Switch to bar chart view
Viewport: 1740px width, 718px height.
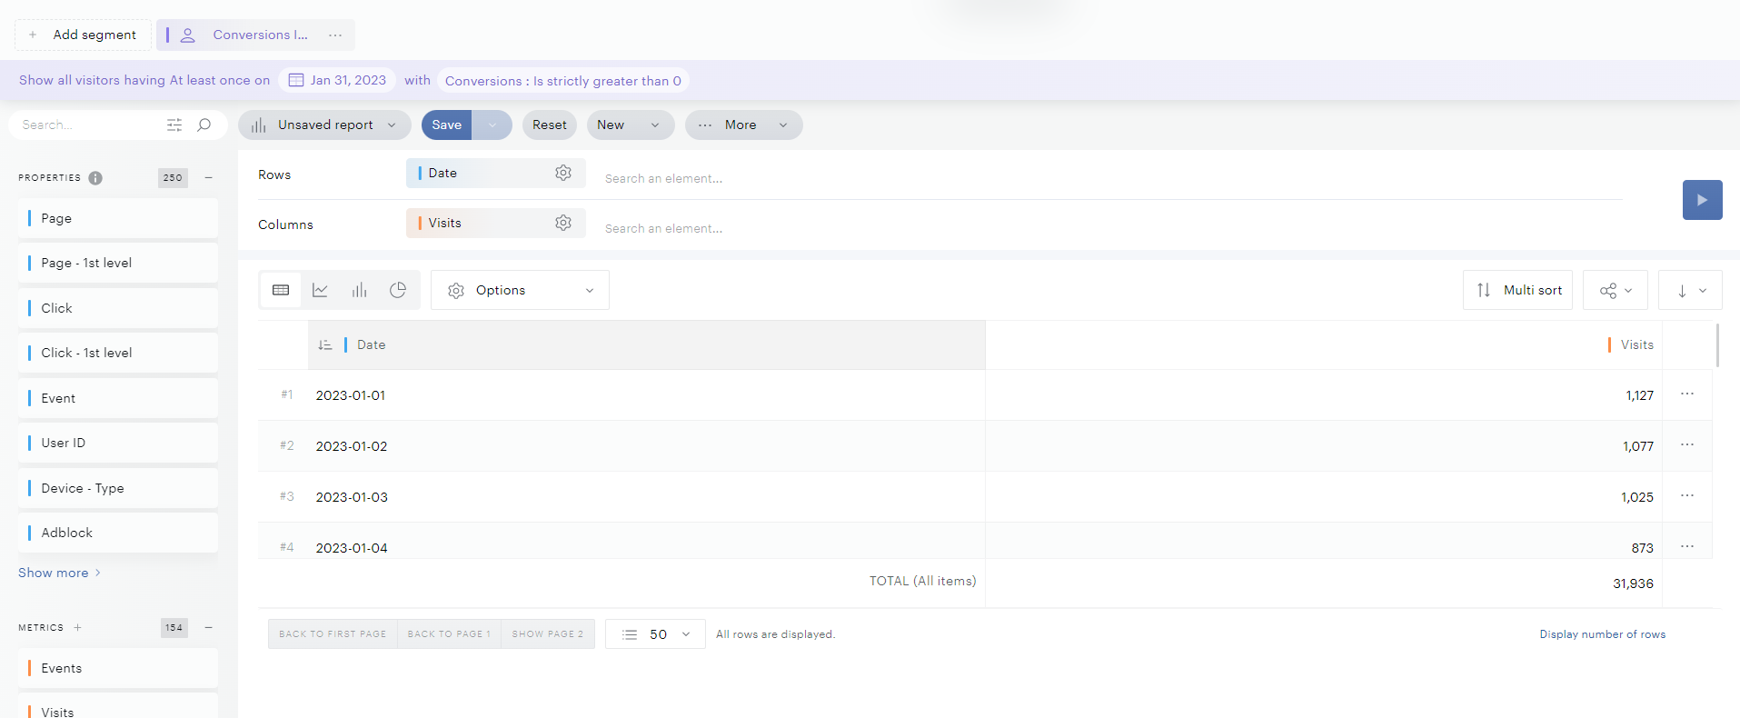point(359,290)
